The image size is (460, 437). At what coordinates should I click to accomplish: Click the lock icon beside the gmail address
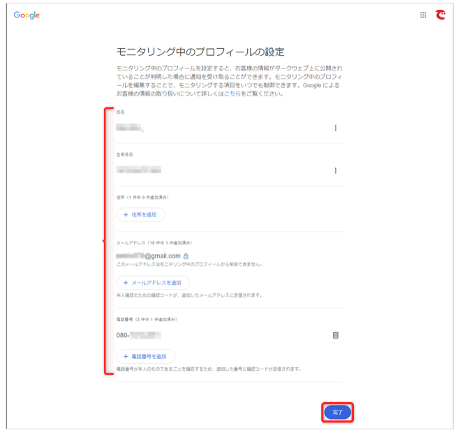(186, 256)
